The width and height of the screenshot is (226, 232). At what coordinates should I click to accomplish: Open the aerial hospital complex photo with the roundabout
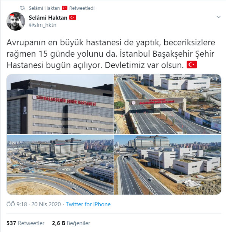click(x=60, y=165)
